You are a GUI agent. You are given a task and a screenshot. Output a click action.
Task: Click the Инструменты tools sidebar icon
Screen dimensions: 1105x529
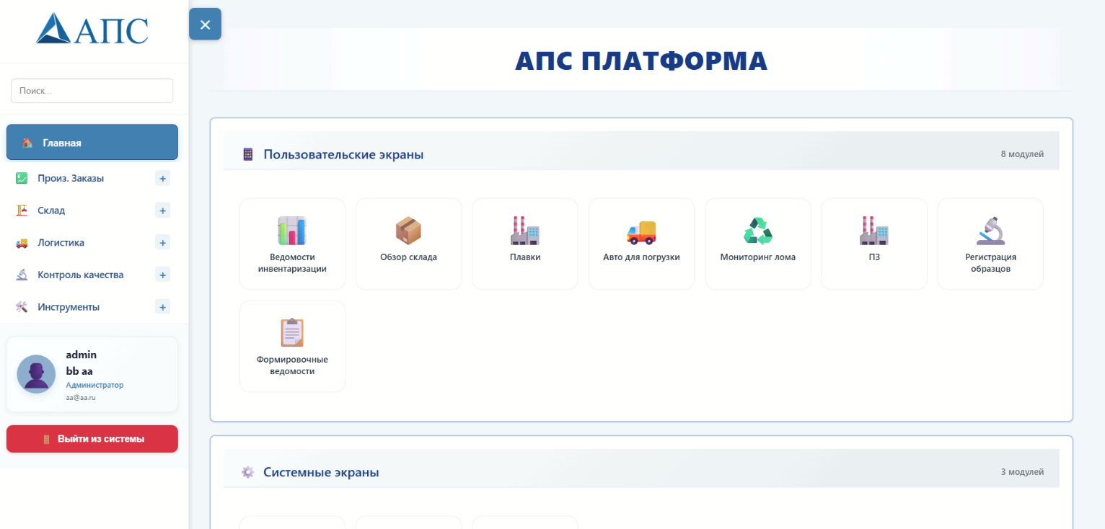point(22,307)
